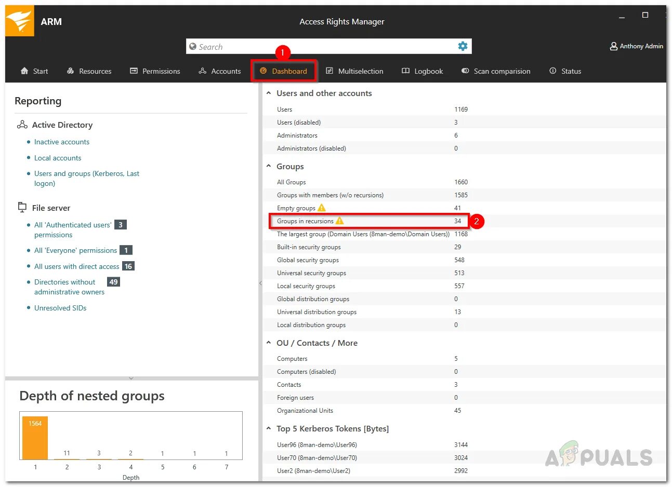
Task: Click the Accounts tab icon
Action: (203, 71)
